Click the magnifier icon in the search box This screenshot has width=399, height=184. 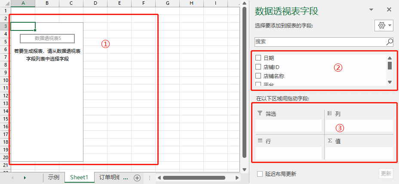pos(390,42)
